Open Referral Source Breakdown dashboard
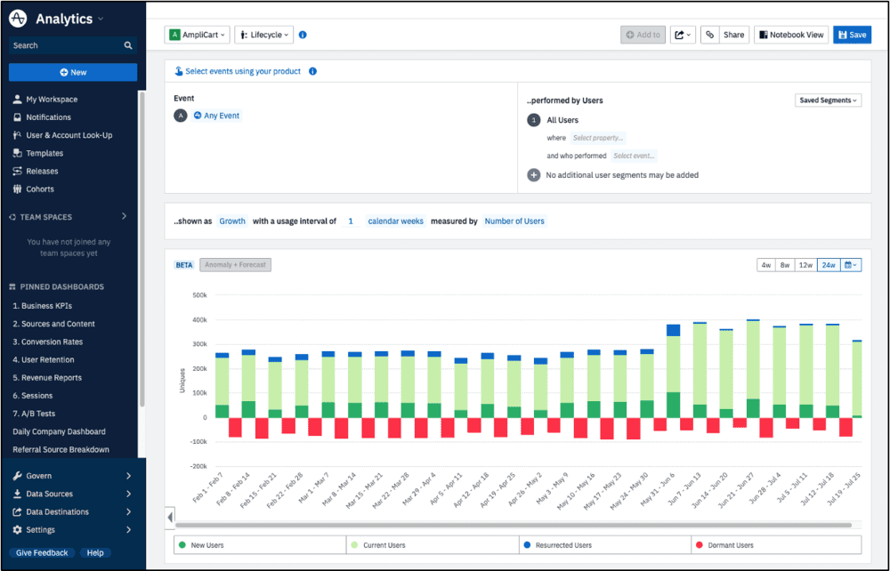The height and width of the screenshot is (571, 890). [61, 450]
